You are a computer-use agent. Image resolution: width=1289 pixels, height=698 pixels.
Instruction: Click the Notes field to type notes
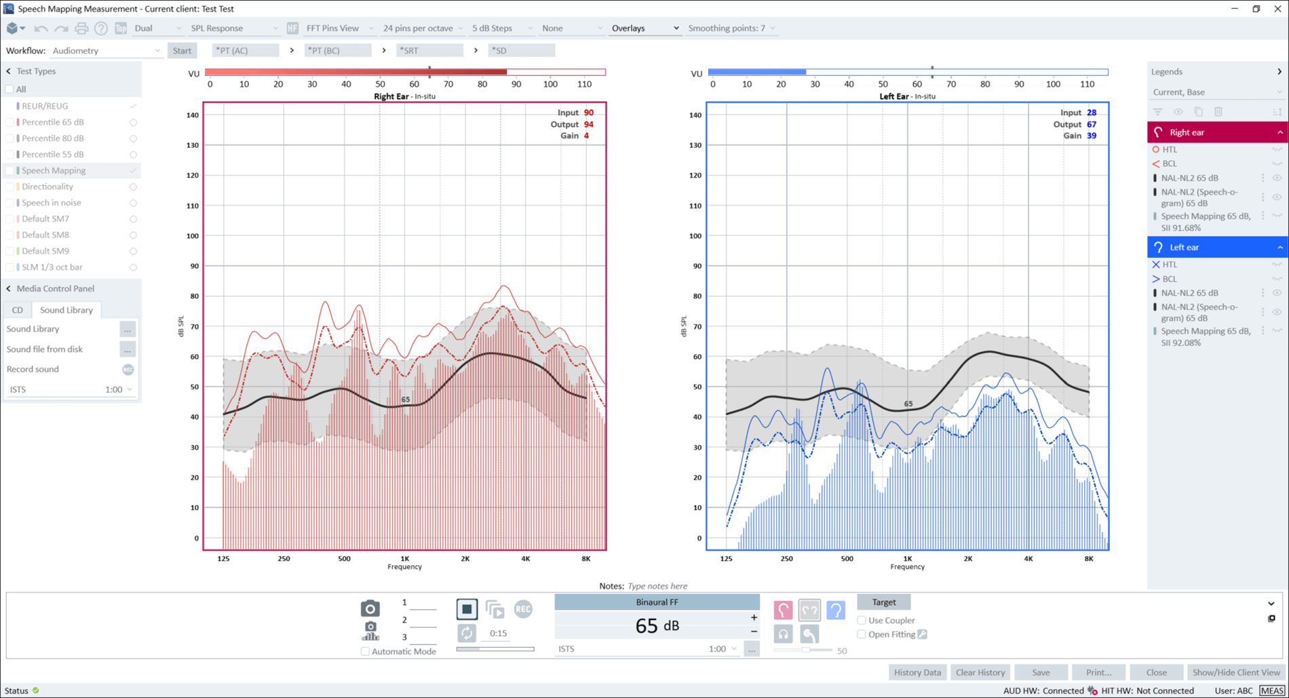(x=658, y=586)
